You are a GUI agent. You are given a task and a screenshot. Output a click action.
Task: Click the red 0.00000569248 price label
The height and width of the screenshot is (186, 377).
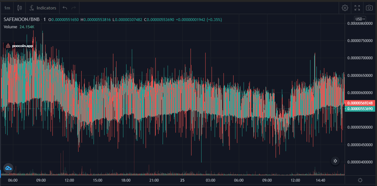360,103
